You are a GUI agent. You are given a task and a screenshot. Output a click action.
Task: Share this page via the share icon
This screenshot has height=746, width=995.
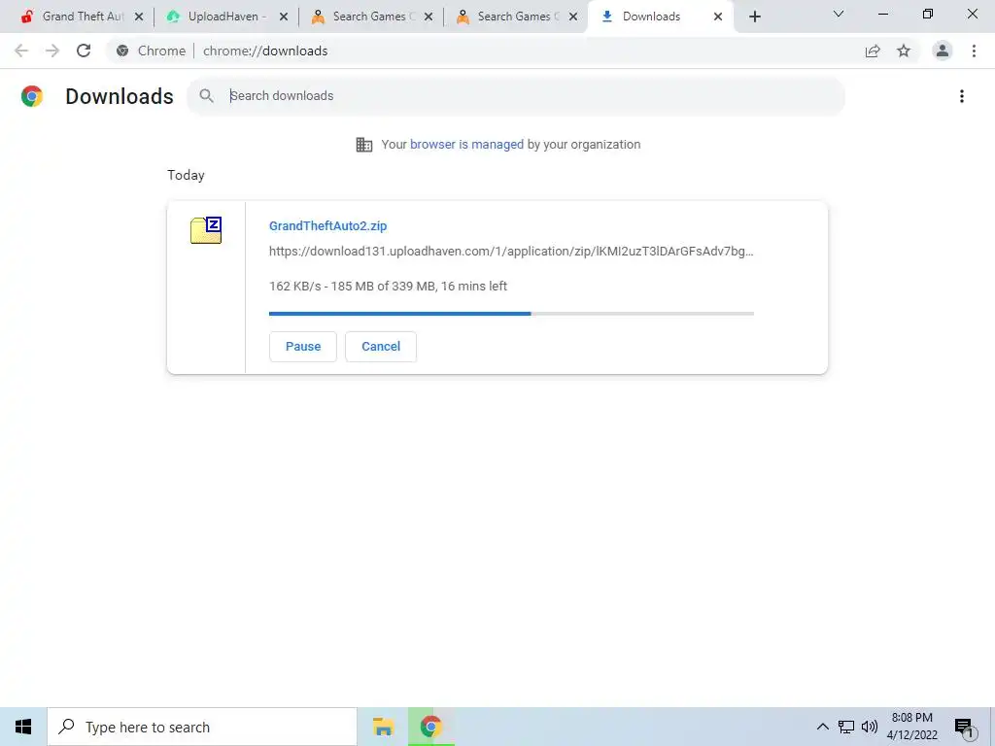(x=873, y=51)
